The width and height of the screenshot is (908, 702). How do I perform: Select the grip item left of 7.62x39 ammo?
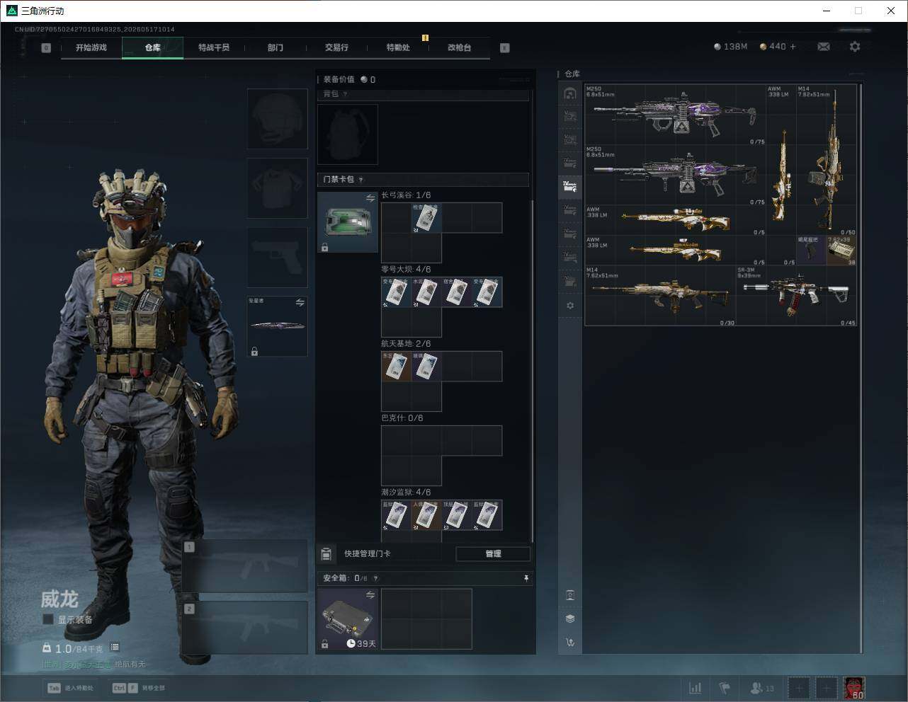click(x=811, y=251)
